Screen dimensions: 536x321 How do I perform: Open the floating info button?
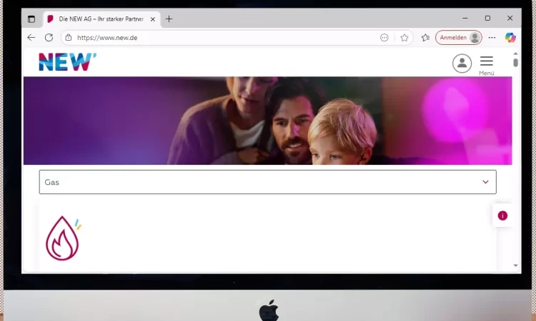(x=502, y=215)
